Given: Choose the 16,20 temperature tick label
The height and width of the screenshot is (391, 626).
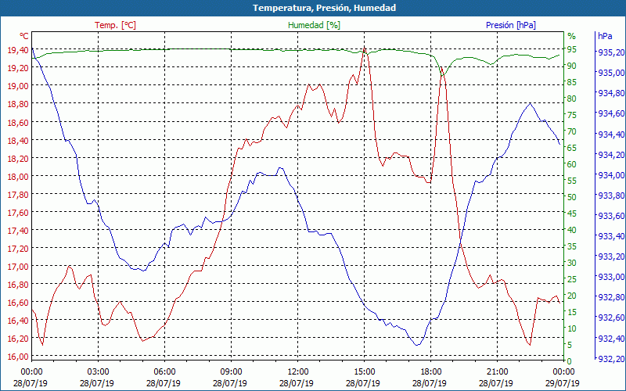Looking at the screenshot, I should pyautogui.click(x=18, y=339).
